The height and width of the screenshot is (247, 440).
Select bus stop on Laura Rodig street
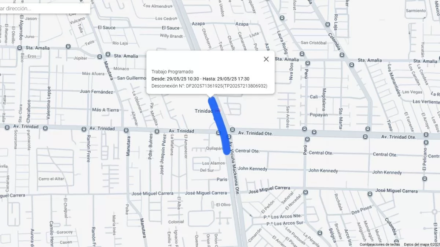pyautogui.click(x=282, y=18)
